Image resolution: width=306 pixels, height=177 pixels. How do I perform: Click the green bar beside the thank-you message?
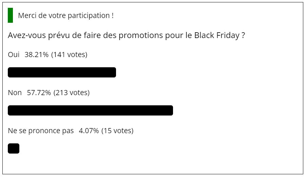point(10,15)
